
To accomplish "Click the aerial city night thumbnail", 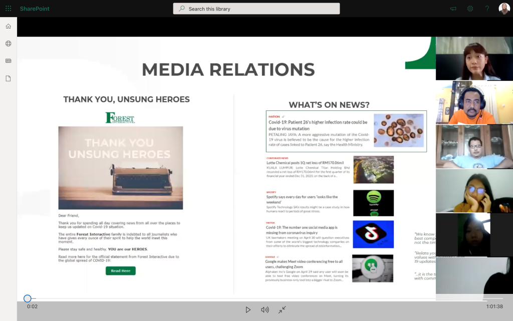I will (374, 170).
